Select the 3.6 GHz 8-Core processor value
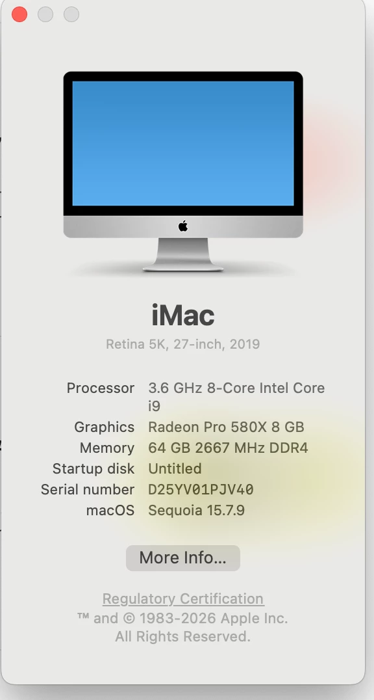Screen dimensions: 374x700 point(236,397)
